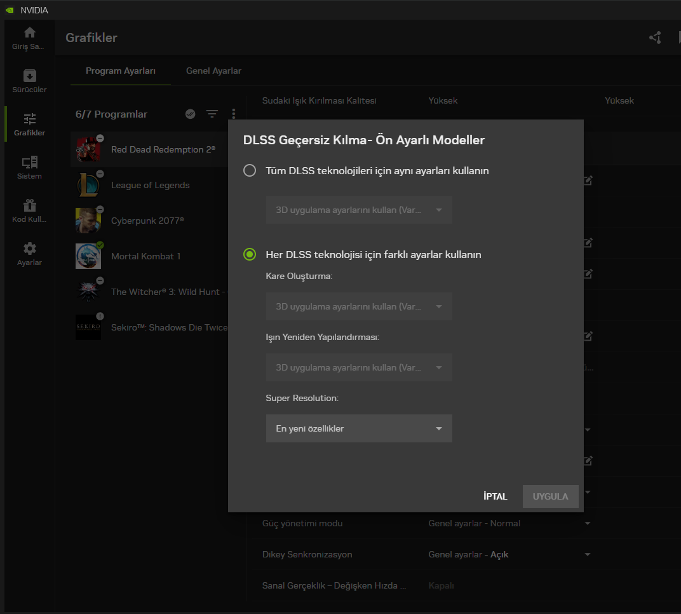Open the filter icon in programs list
The width and height of the screenshot is (681, 614).
point(212,114)
